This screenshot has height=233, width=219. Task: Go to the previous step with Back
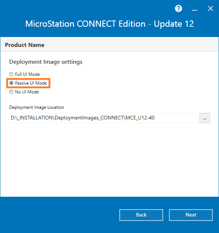click(141, 215)
